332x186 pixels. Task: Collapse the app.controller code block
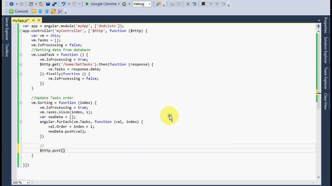(x=21, y=31)
